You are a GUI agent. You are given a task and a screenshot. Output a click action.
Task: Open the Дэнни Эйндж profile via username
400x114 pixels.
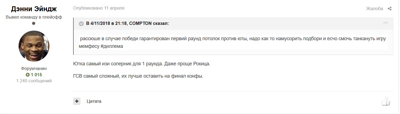[x=34, y=9]
